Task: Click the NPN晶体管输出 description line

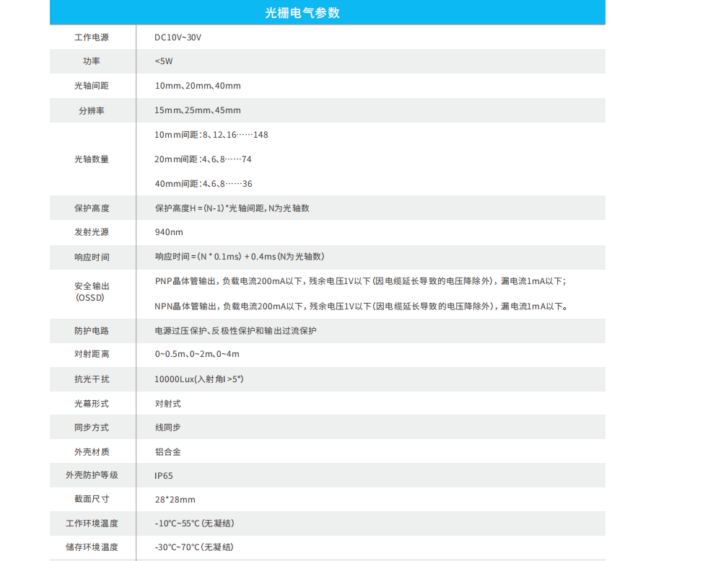Action: tap(361, 306)
